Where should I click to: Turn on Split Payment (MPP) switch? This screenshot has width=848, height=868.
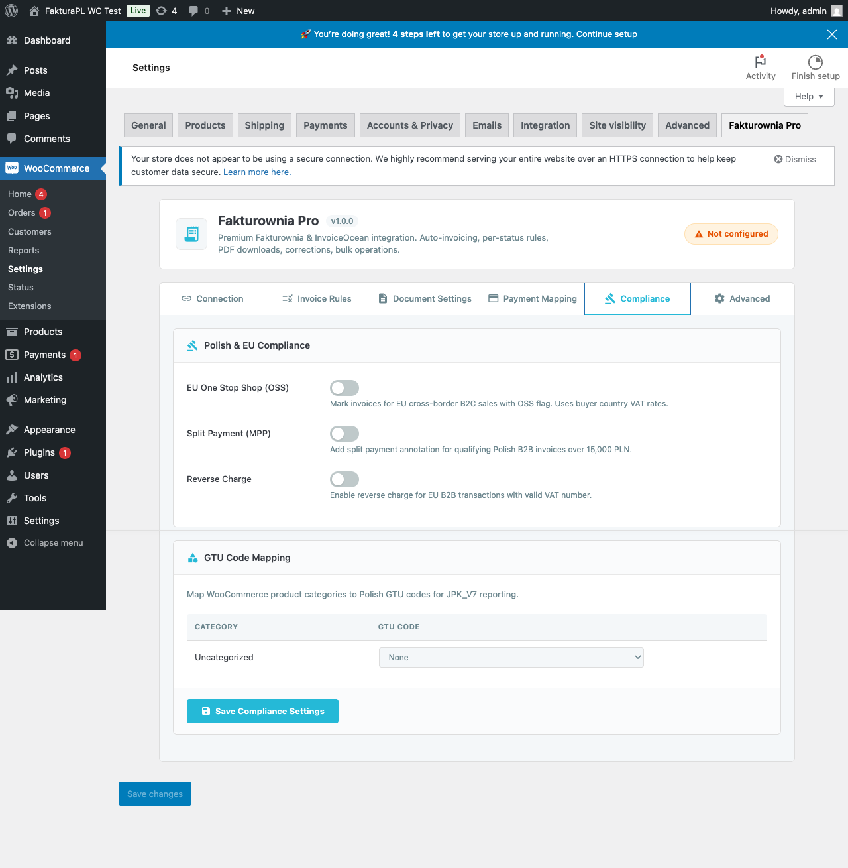pyautogui.click(x=344, y=434)
